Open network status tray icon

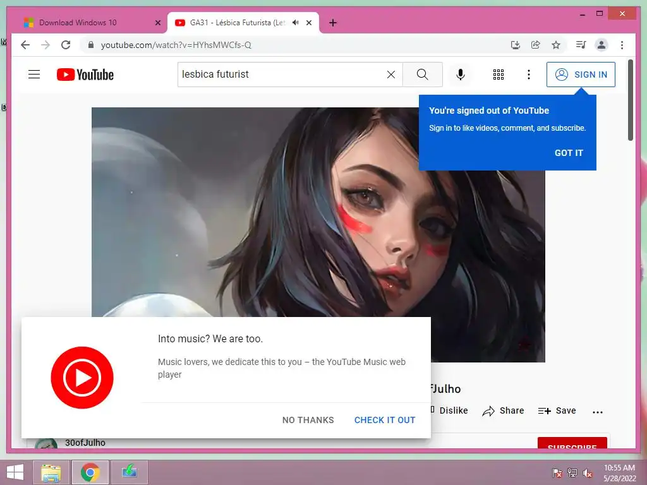pyautogui.click(x=572, y=473)
